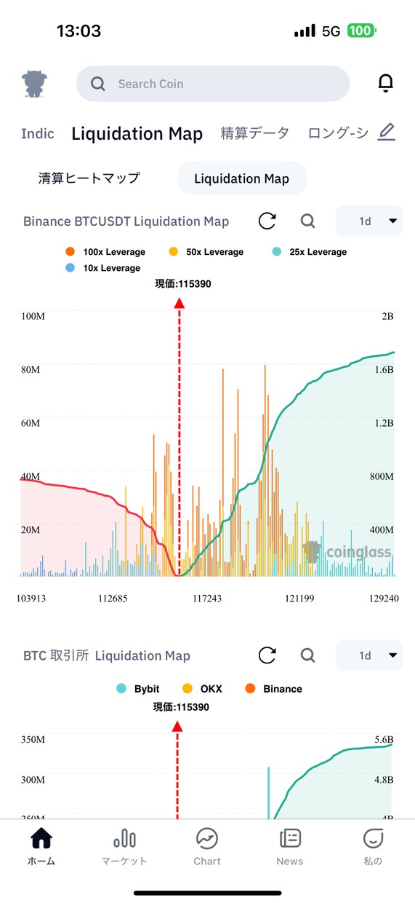The height and width of the screenshot is (903, 415).
Task: Click the 2B right axis label
Action: (x=387, y=316)
